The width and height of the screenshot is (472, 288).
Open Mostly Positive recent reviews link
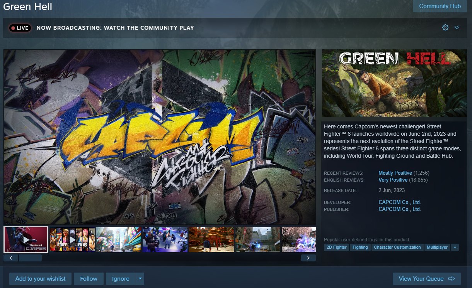click(395, 173)
